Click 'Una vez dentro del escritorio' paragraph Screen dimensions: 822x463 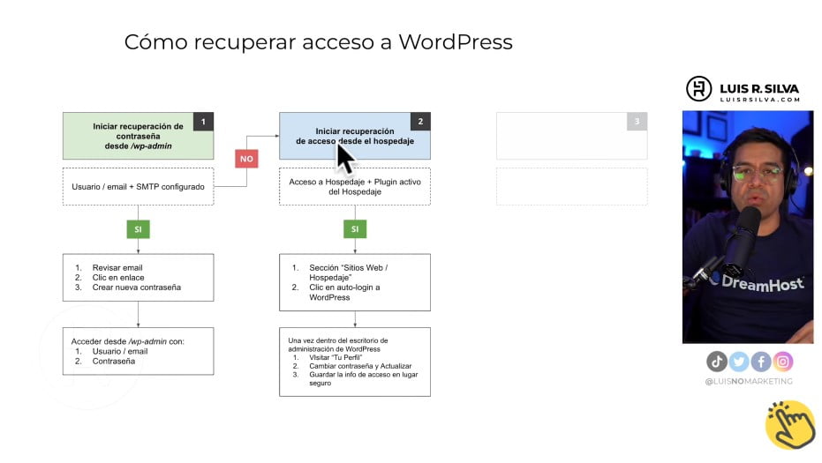coord(337,345)
